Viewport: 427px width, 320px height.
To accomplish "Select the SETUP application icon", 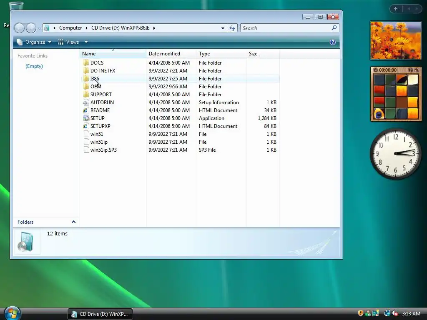I will click(x=86, y=118).
